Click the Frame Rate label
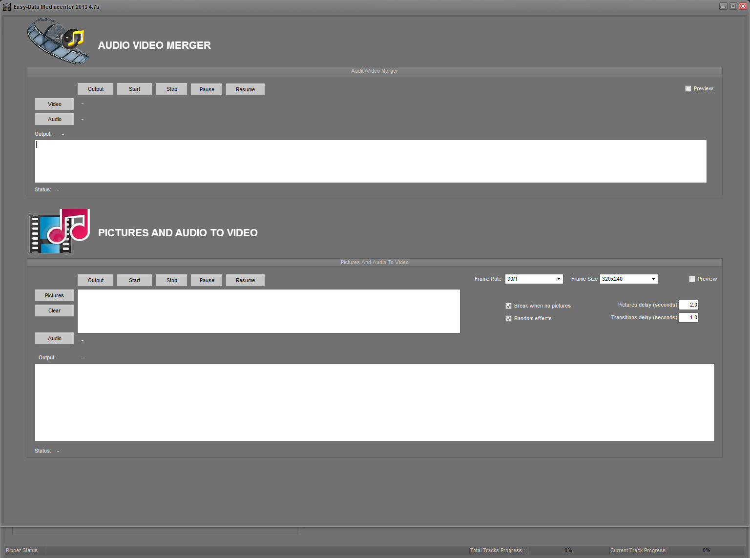 488,279
